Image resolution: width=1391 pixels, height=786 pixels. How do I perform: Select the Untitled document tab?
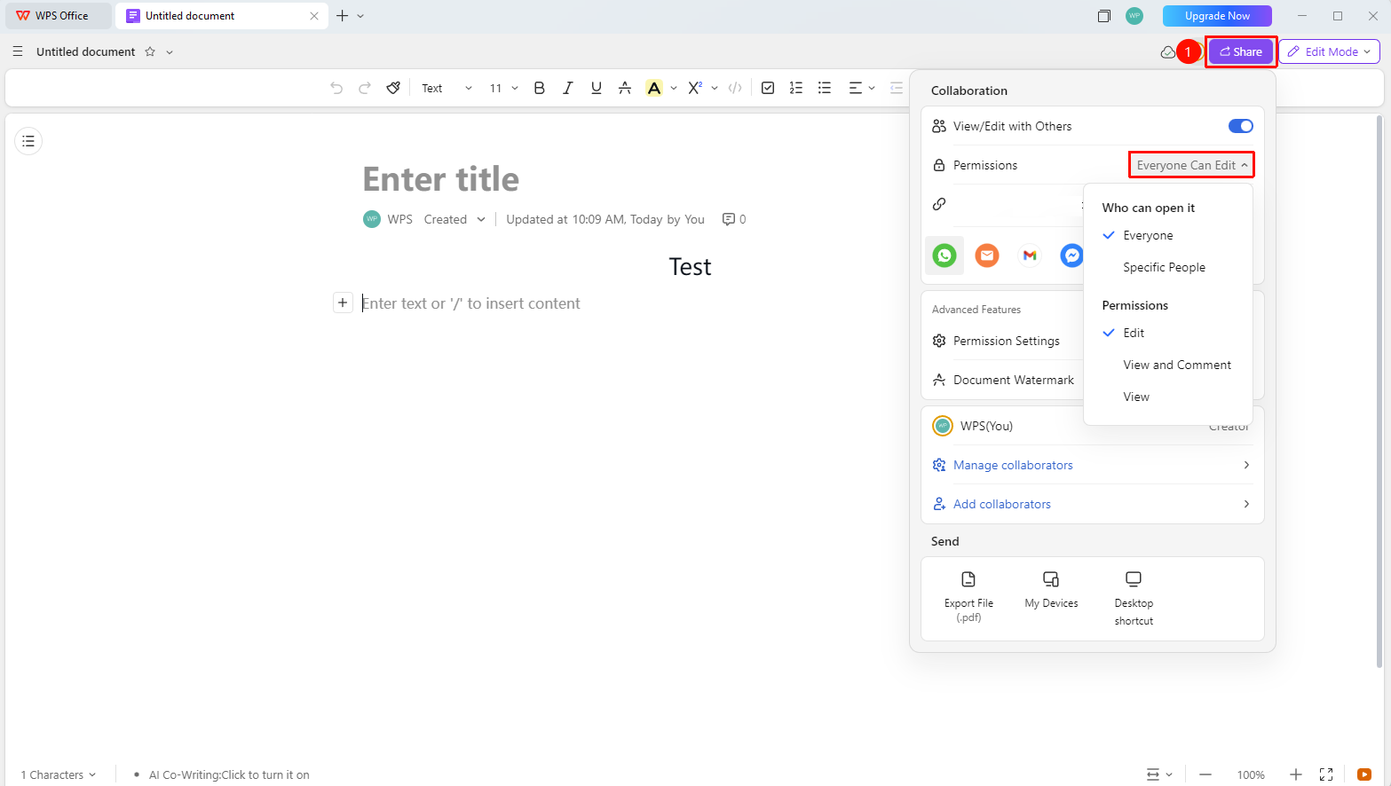point(220,16)
